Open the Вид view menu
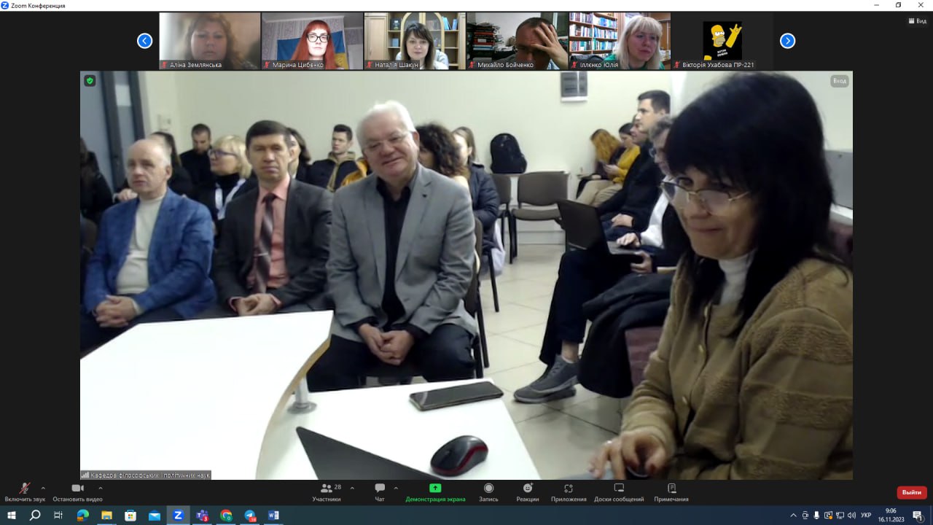The height and width of the screenshot is (525, 933). click(917, 21)
